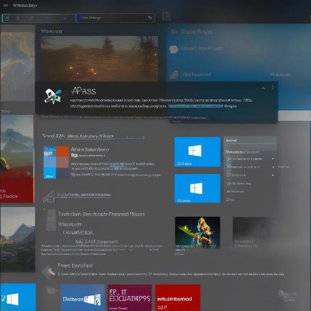The height and width of the screenshot is (311, 311).
Task: Open the underlined link beside the house icon
Action: [84, 195]
